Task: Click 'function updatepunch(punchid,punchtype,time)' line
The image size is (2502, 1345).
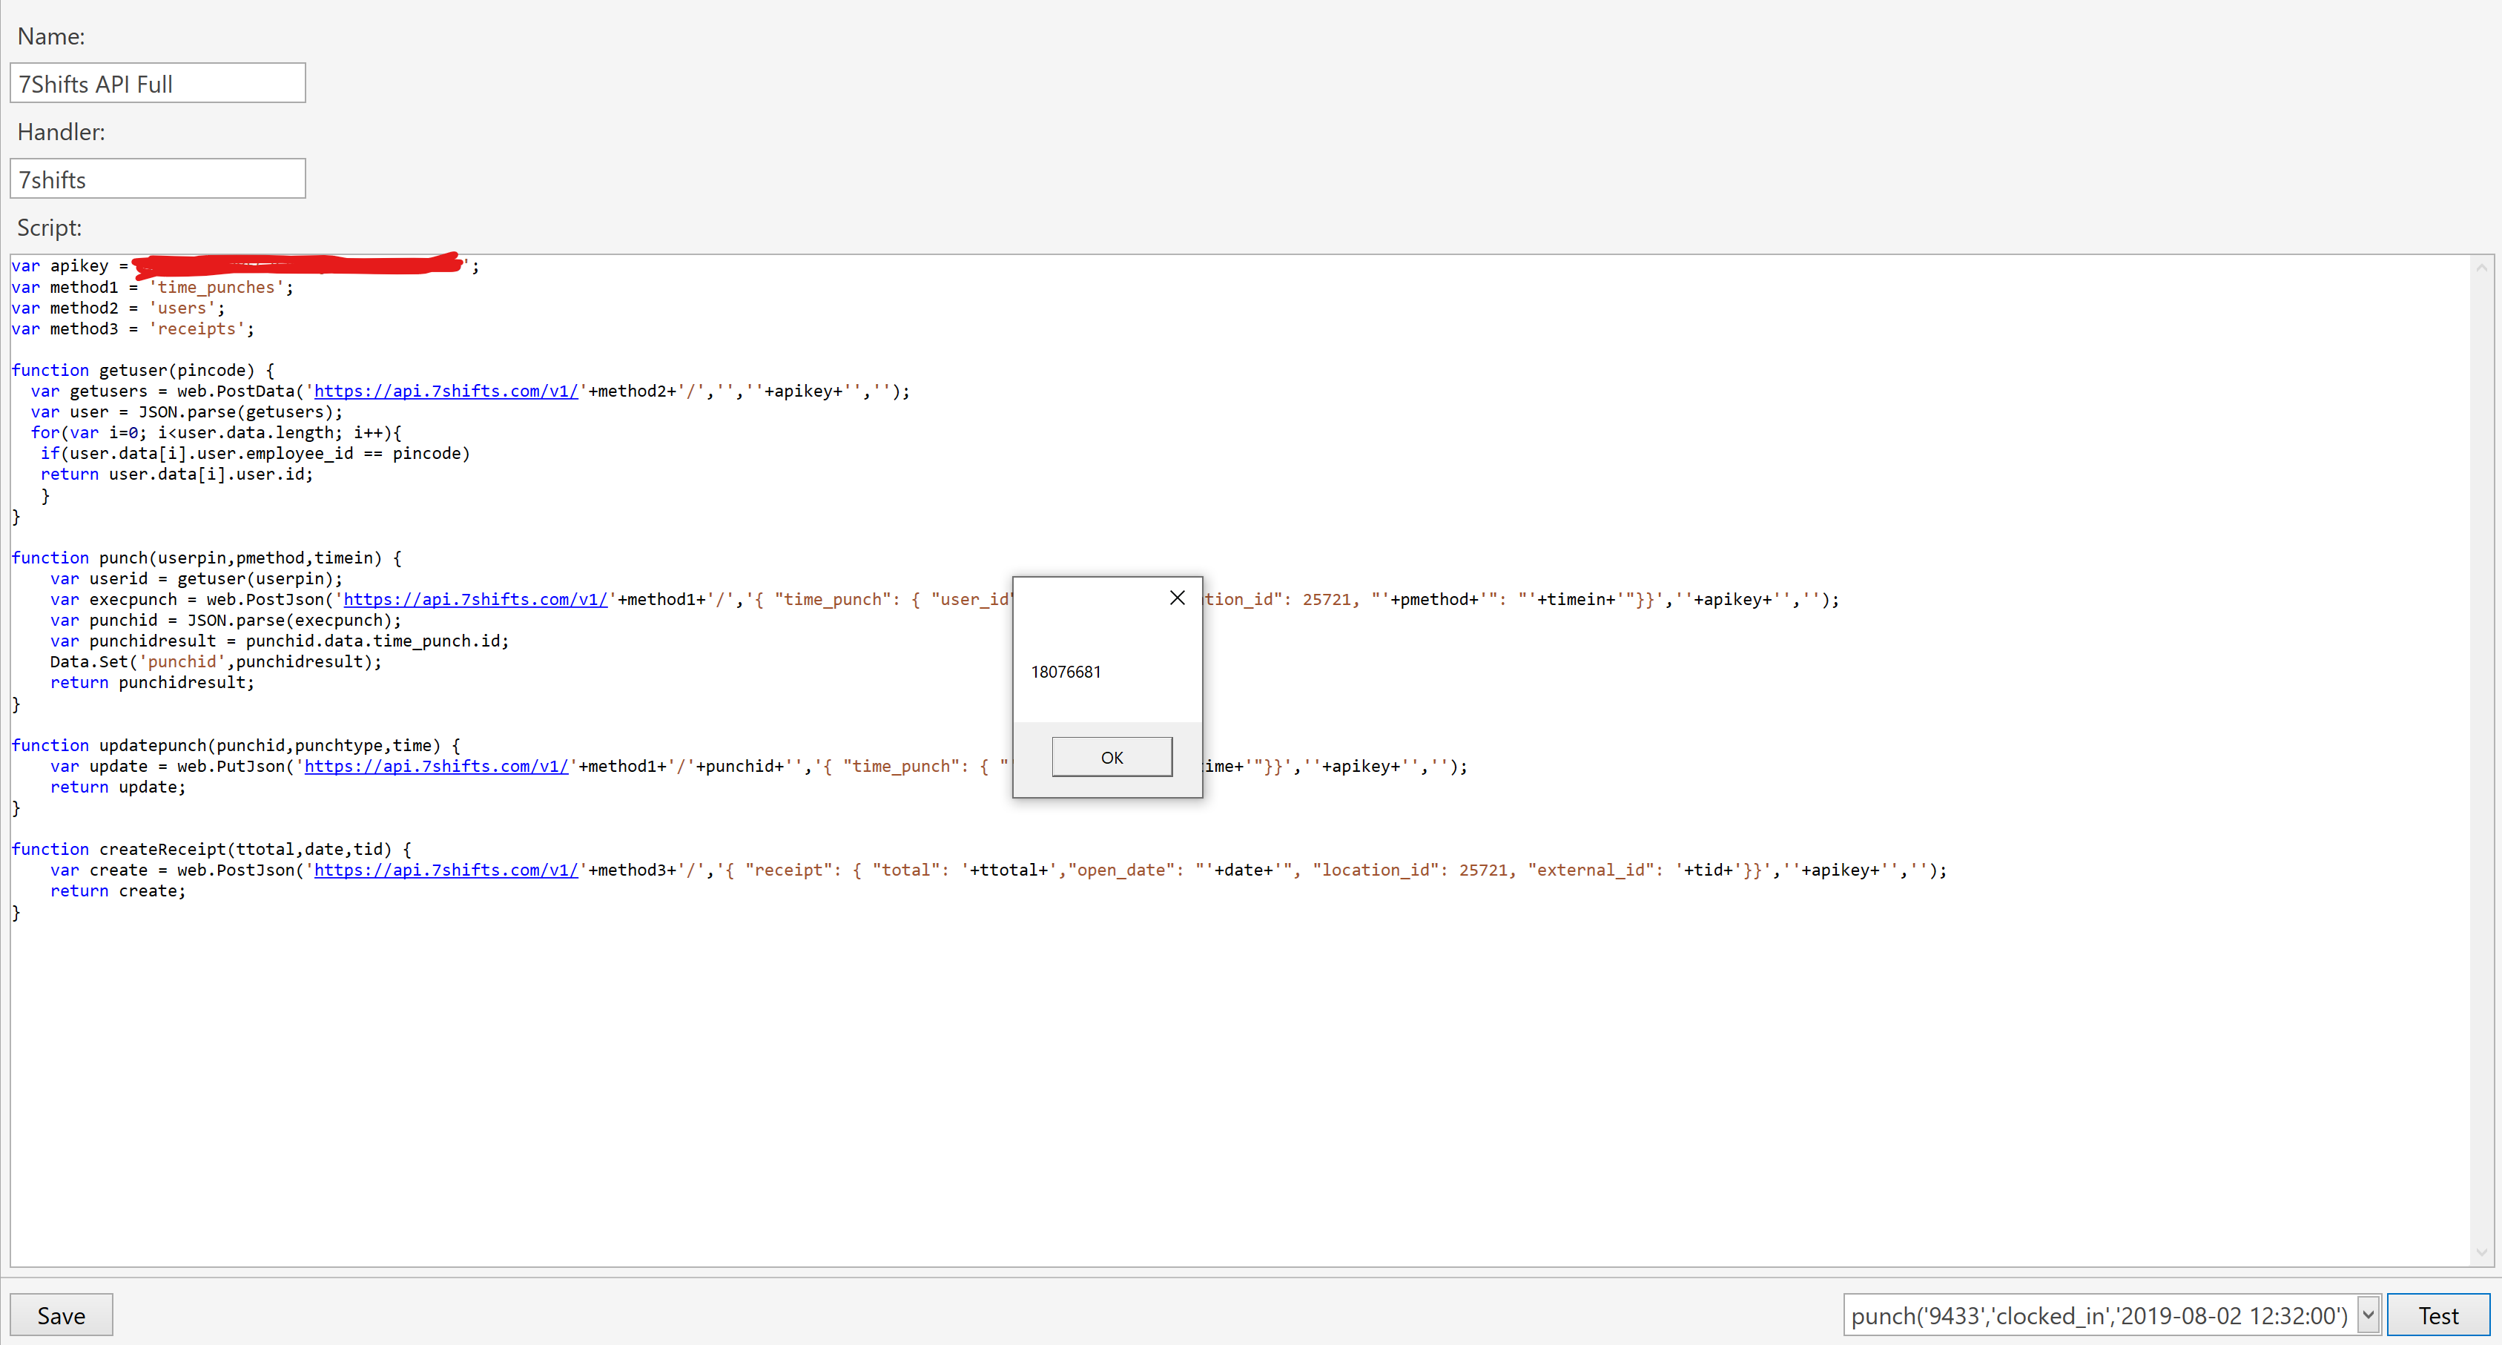Action: tap(235, 745)
